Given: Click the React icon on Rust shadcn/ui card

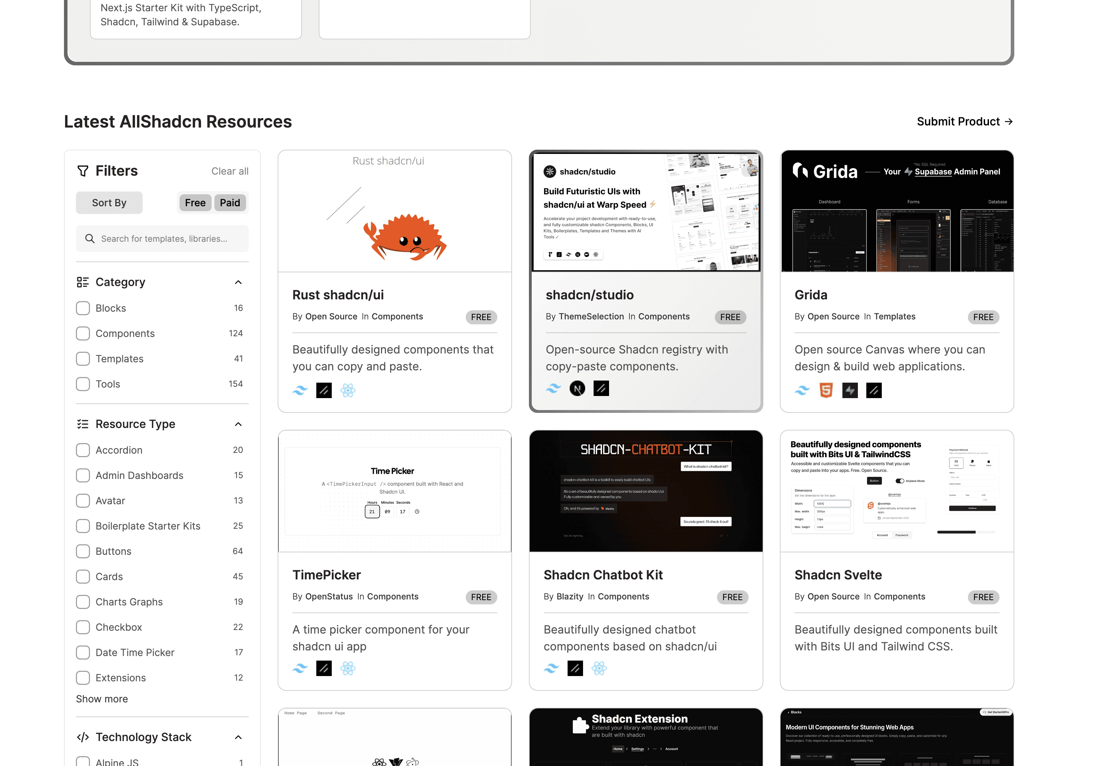Looking at the screenshot, I should (348, 390).
